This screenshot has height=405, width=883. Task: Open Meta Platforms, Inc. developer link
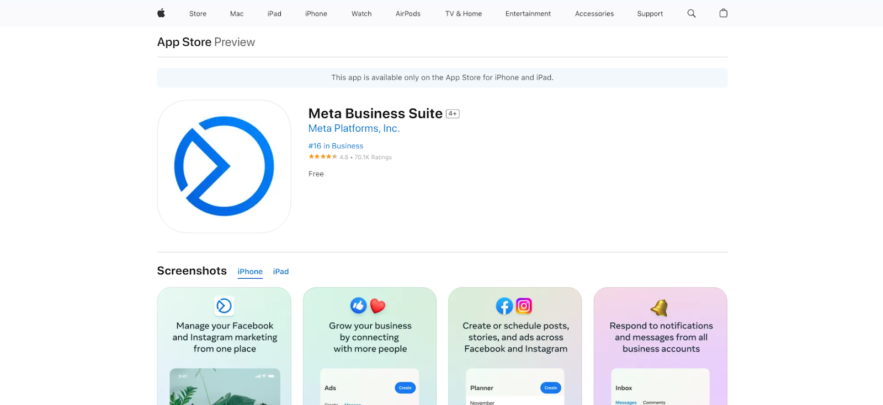tap(354, 128)
